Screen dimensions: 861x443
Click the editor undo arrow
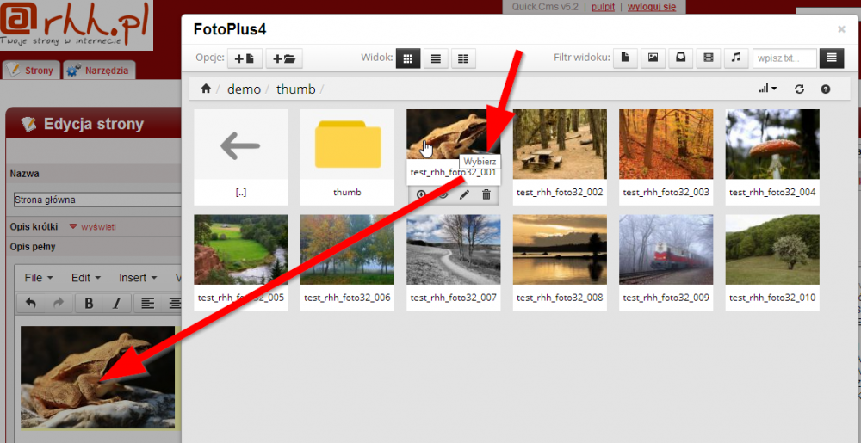click(31, 303)
